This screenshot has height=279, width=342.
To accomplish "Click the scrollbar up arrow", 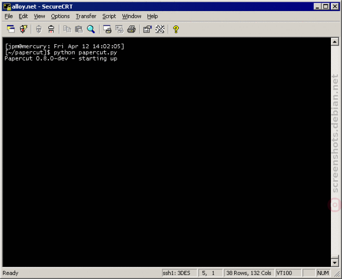I will [x=335, y=42].
